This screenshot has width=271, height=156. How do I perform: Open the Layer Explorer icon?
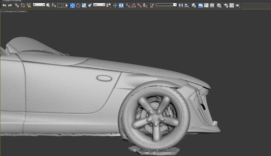(194, 5)
